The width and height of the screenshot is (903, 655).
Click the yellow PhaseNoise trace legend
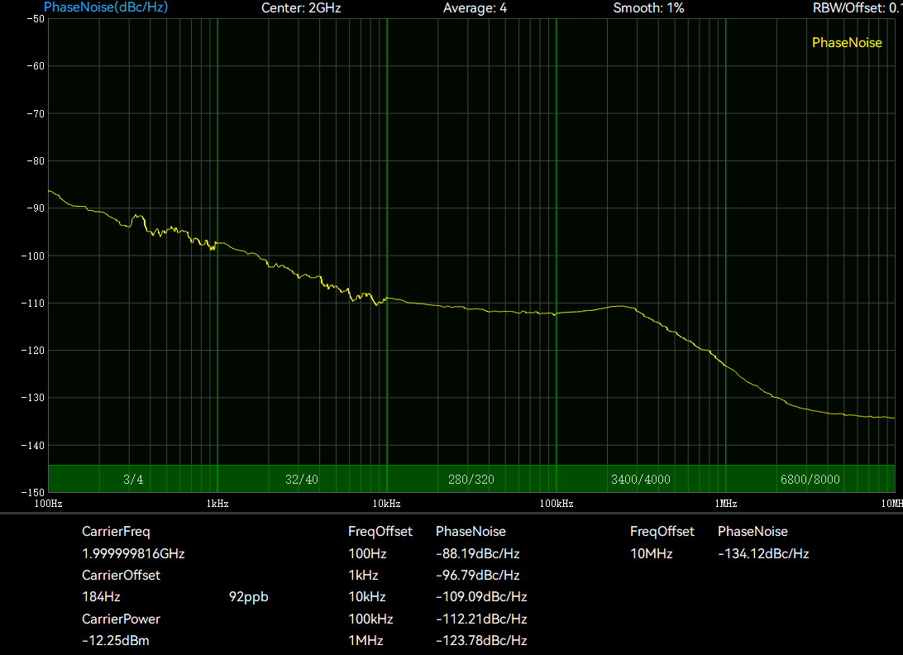pyautogui.click(x=847, y=43)
